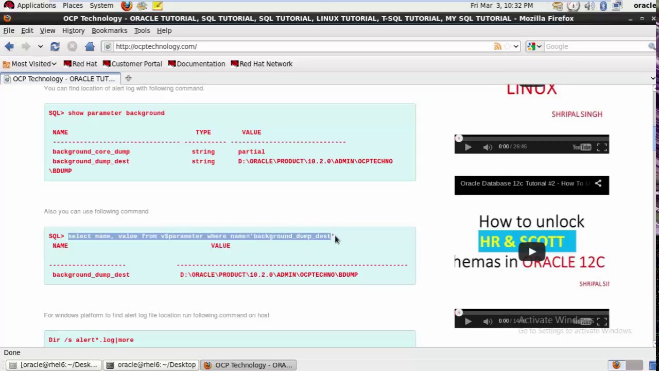Click the Forward navigation arrow
This screenshot has width=659, height=371.
point(25,46)
